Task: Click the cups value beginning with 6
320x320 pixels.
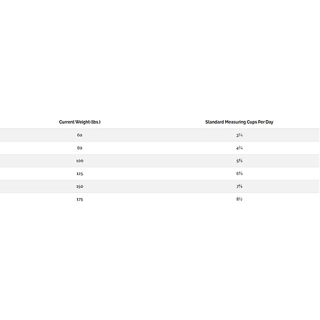Action: (x=239, y=173)
